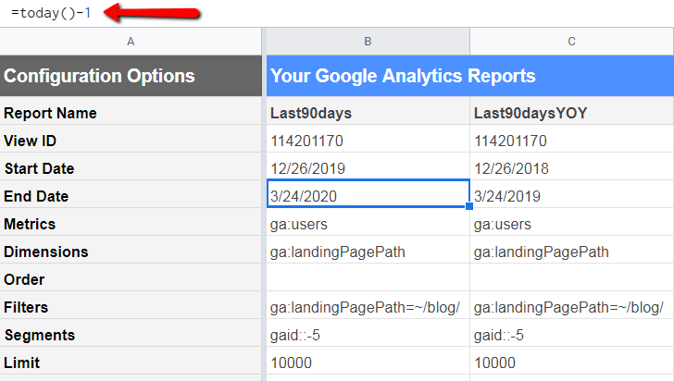This screenshot has height=381, width=674.
Task: Select column B header
Action: pyautogui.click(x=368, y=42)
